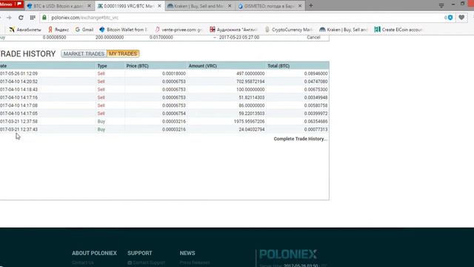Click the News footer heading

click(187, 253)
